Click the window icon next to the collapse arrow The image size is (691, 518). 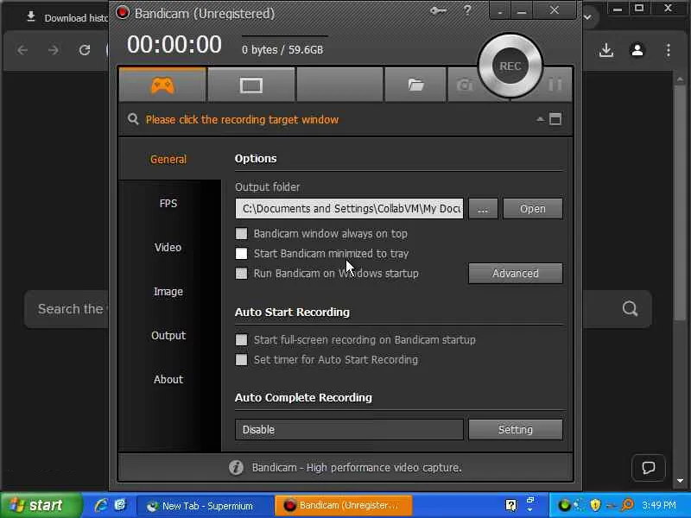pos(555,119)
